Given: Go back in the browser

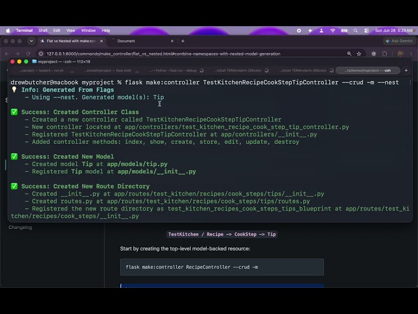Looking at the screenshot, I should click(x=7, y=54).
